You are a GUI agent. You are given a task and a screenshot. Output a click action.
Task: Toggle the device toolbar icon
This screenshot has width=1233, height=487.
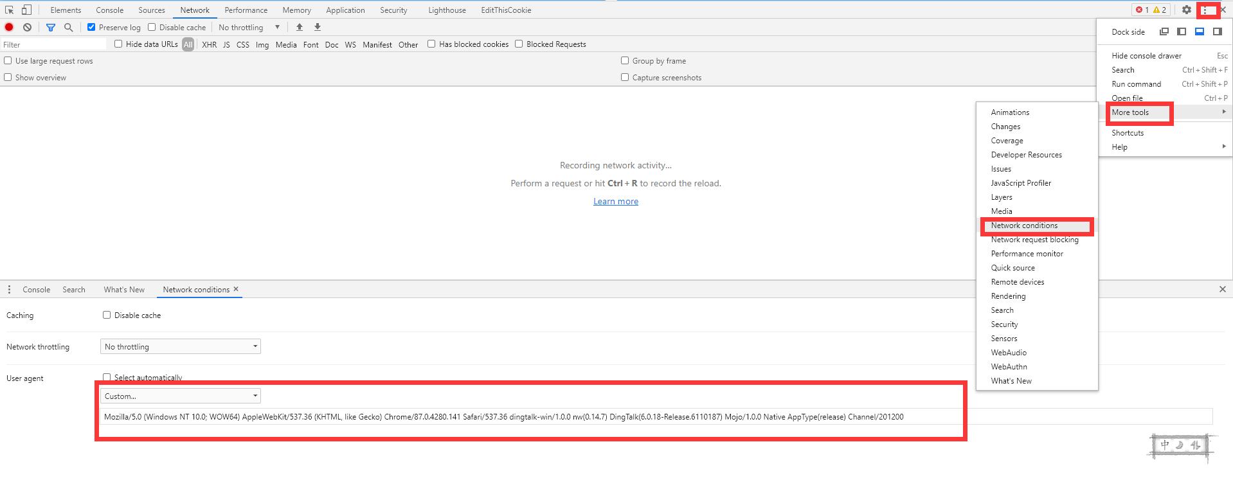(x=26, y=10)
